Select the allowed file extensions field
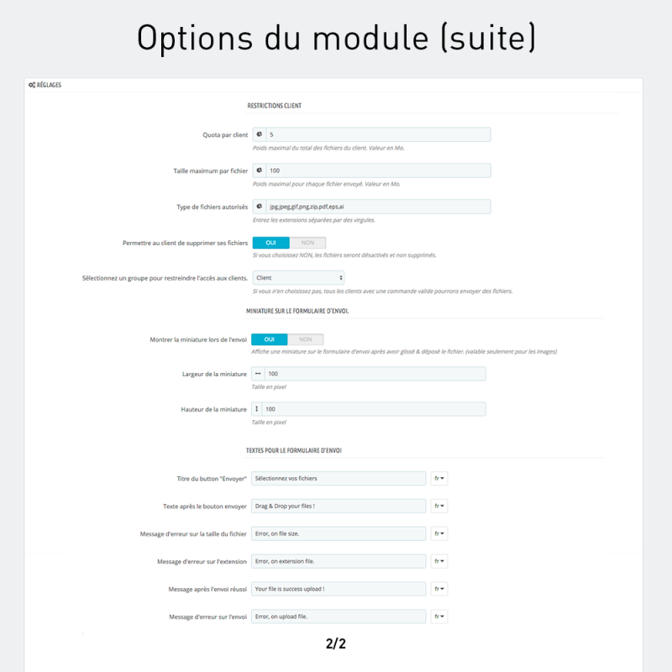Image resolution: width=672 pixels, height=672 pixels. point(378,206)
